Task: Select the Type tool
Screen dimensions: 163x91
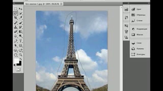Action: 21,41
